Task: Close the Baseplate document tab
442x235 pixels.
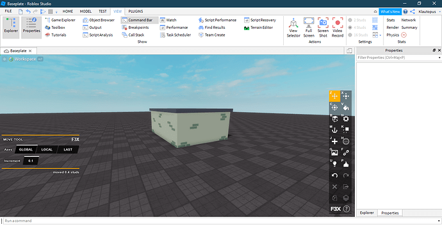Action: click(x=30, y=51)
